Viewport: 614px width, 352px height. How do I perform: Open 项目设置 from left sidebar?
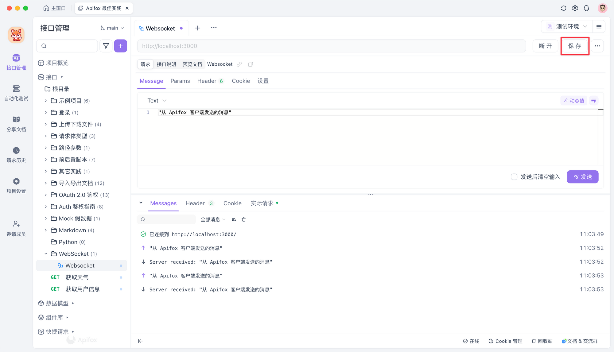(16, 185)
